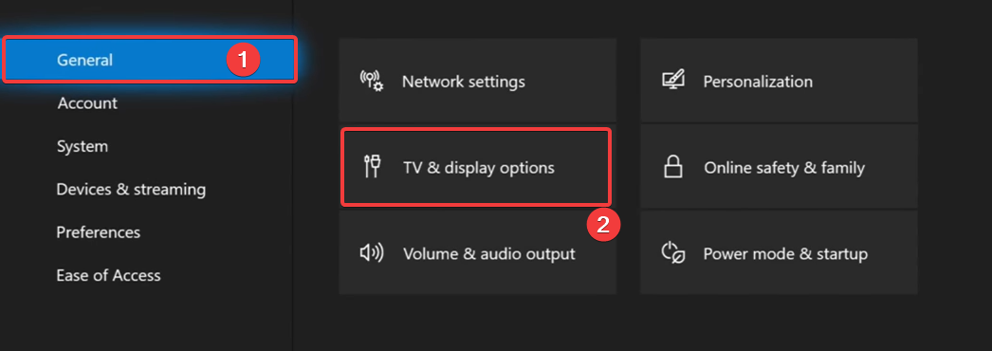This screenshot has width=992, height=351.
Task: Select the General settings category
Action: 150,60
